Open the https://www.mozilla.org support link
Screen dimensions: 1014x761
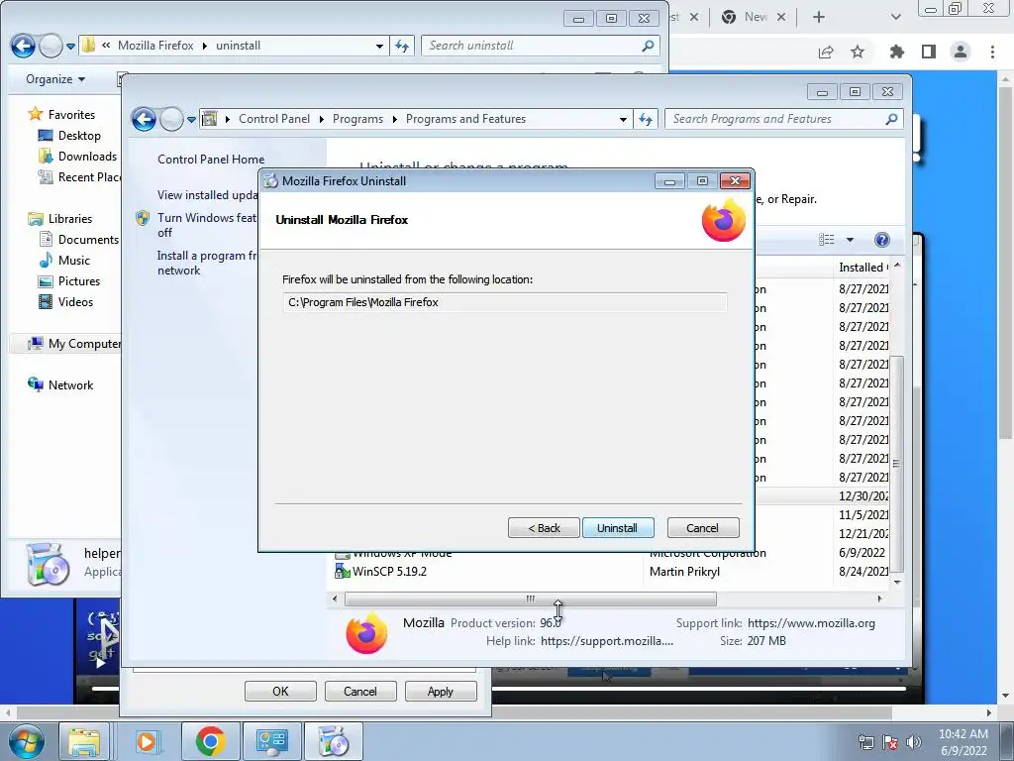811,623
